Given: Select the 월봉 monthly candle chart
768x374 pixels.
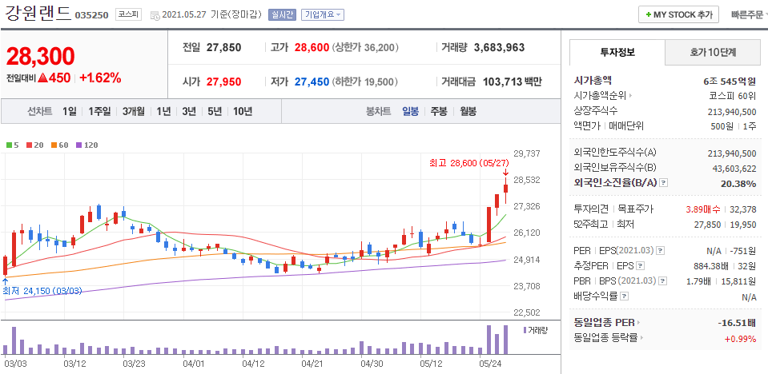Looking at the screenshot, I should [468, 111].
